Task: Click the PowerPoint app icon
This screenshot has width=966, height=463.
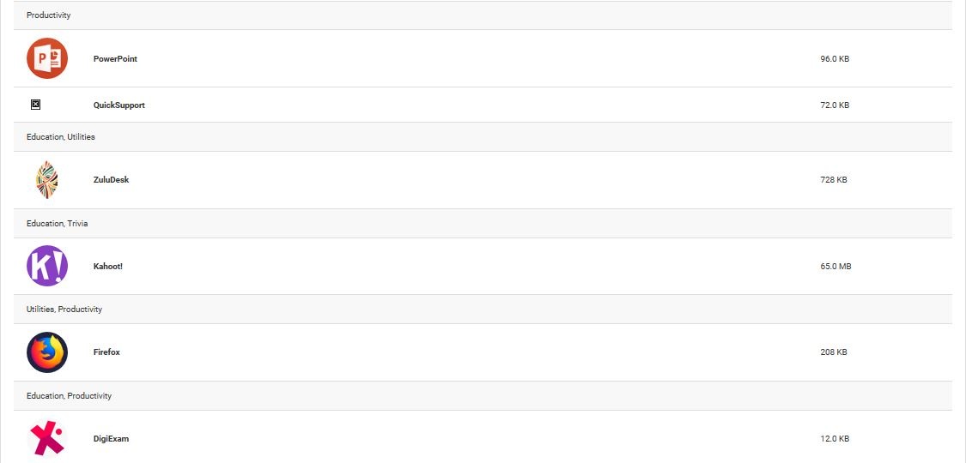Action: 46,58
